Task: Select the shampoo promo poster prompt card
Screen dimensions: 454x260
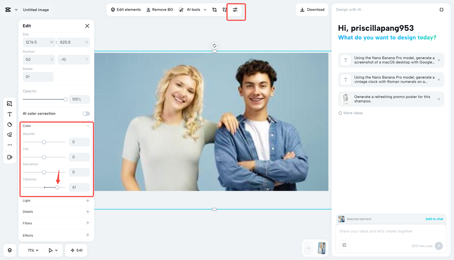Action: pos(391,99)
